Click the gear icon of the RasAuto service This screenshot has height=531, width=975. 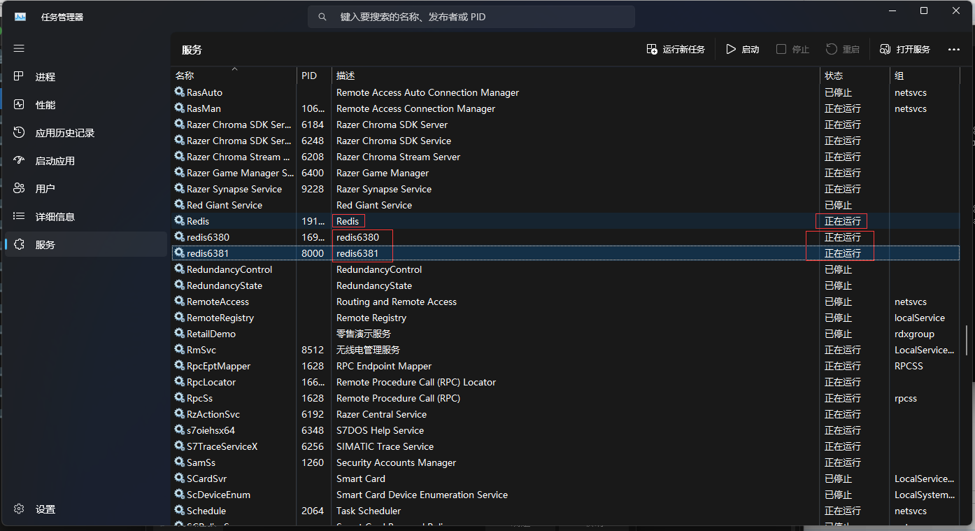click(x=179, y=92)
